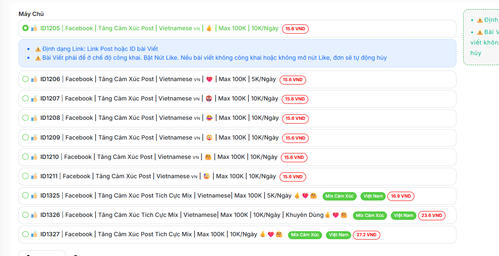The height and width of the screenshot is (256, 499).
Task: Choose the ID1325 mix reaction server
Action: pos(25,195)
